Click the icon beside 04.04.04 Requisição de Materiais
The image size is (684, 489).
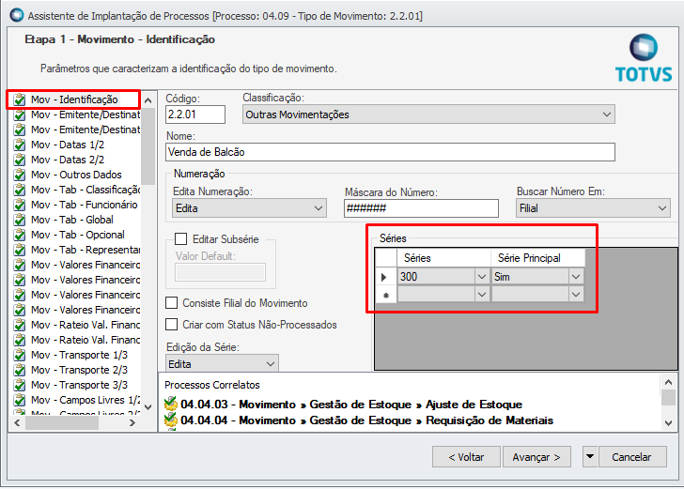[x=171, y=420]
